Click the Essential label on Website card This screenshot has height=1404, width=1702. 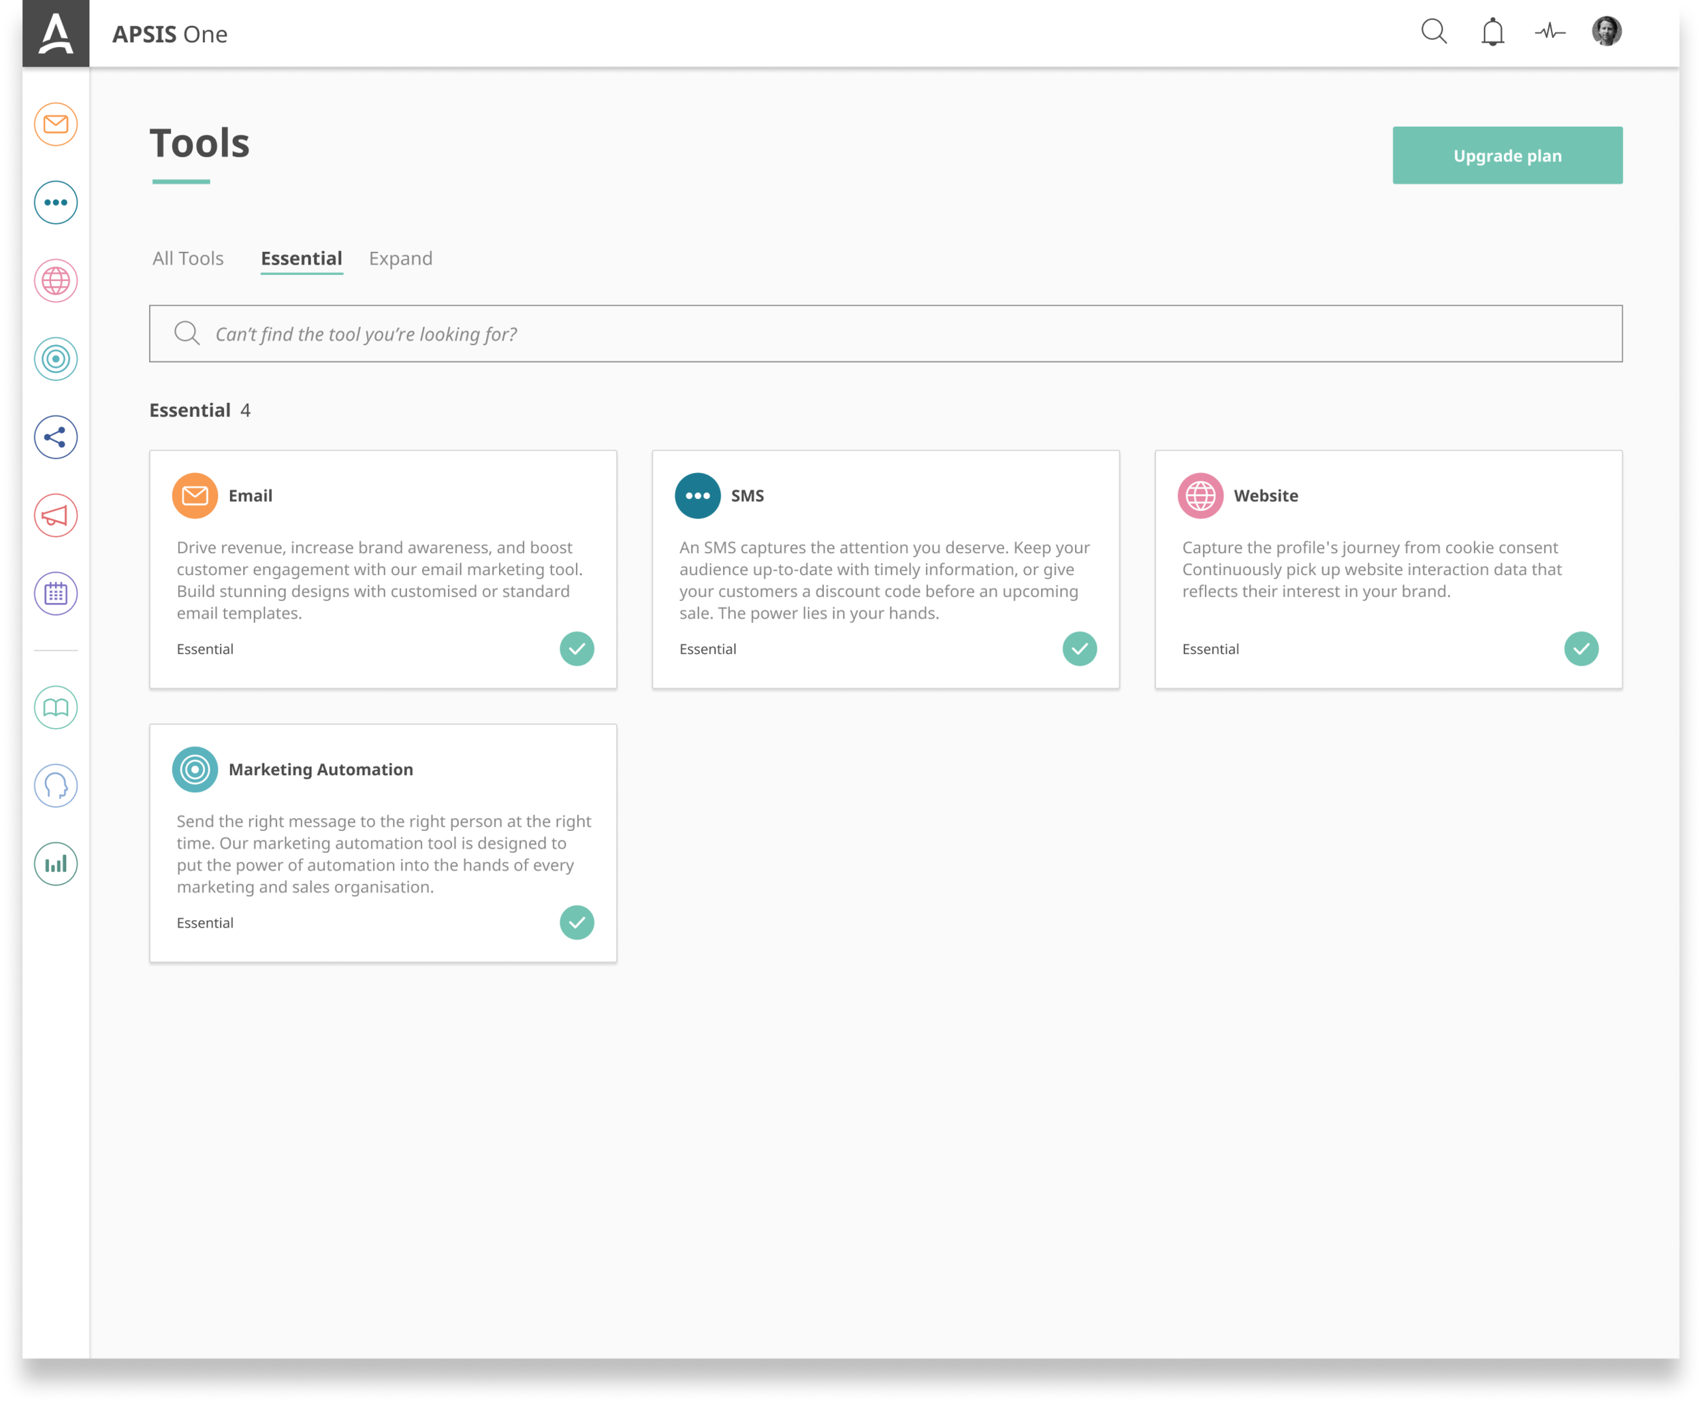1210,649
